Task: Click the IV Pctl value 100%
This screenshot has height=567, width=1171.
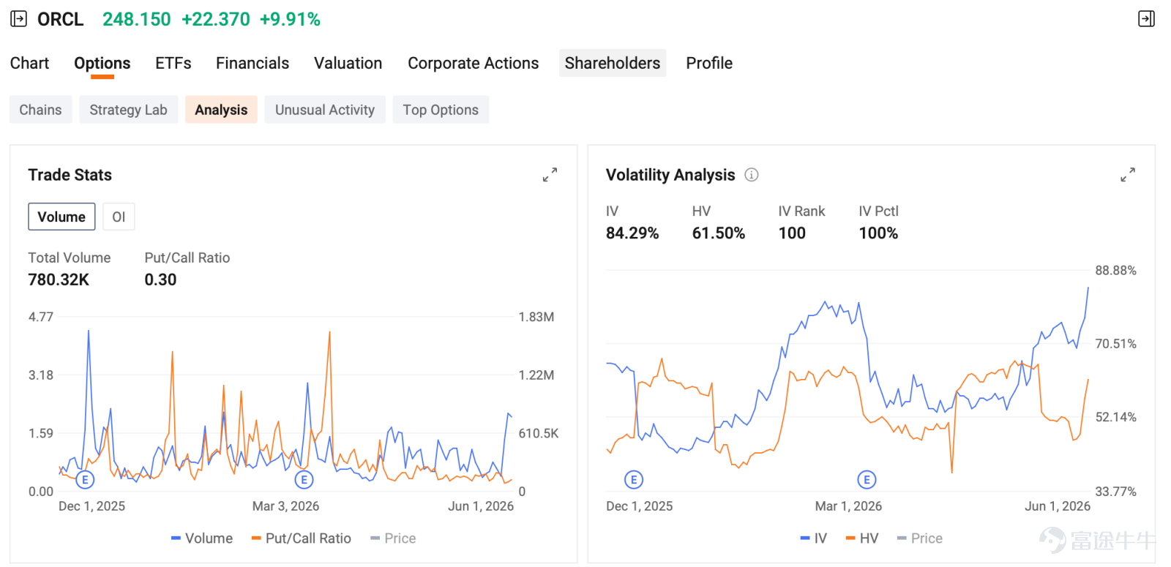Action: tap(878, 233)
